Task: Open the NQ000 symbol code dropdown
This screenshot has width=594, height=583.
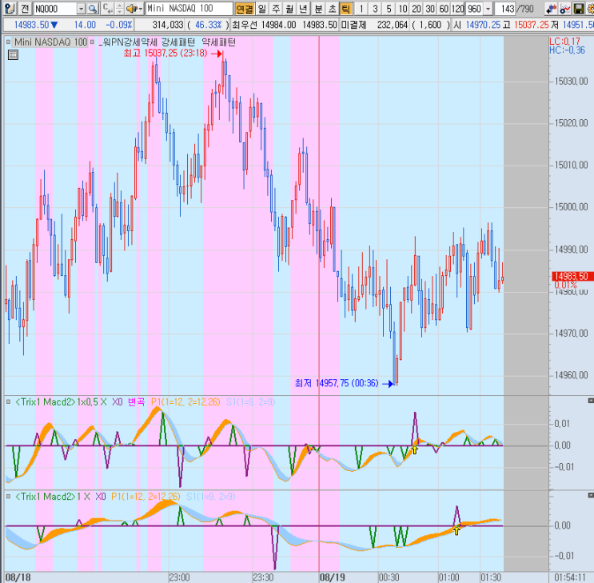Action: click(x=81, y=8)
